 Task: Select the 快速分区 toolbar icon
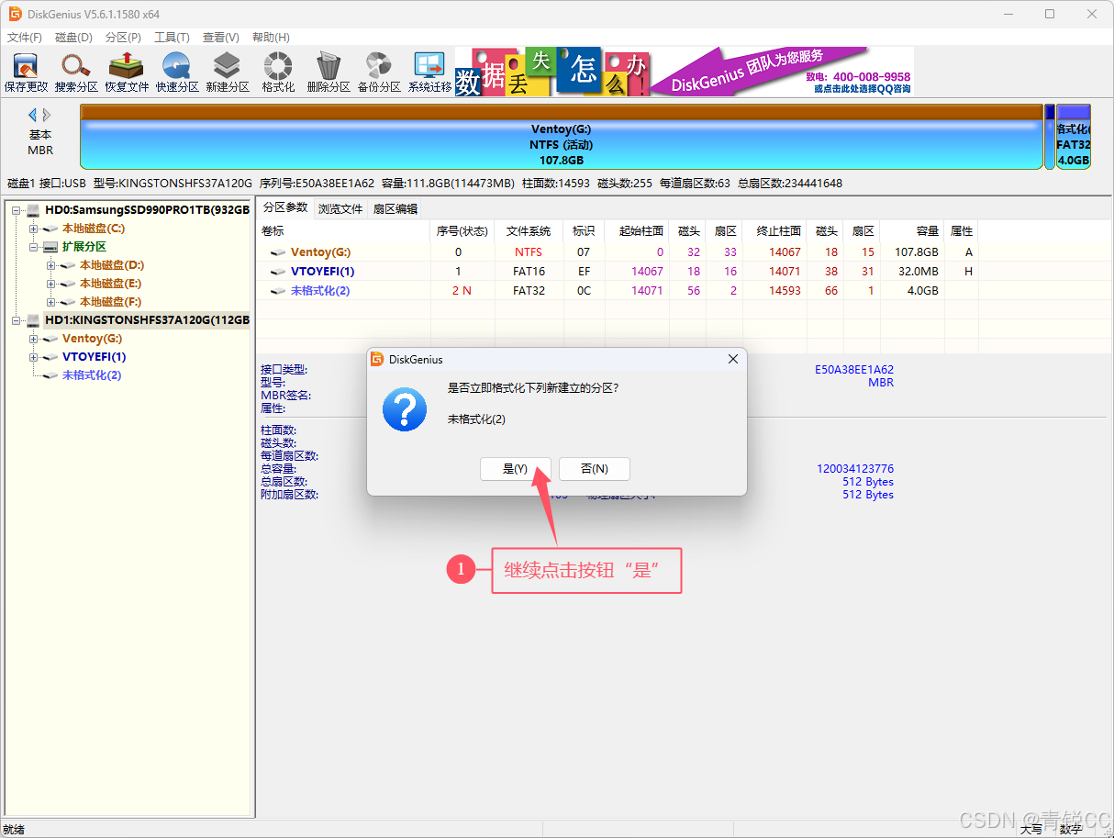click(x=177, y=73)
